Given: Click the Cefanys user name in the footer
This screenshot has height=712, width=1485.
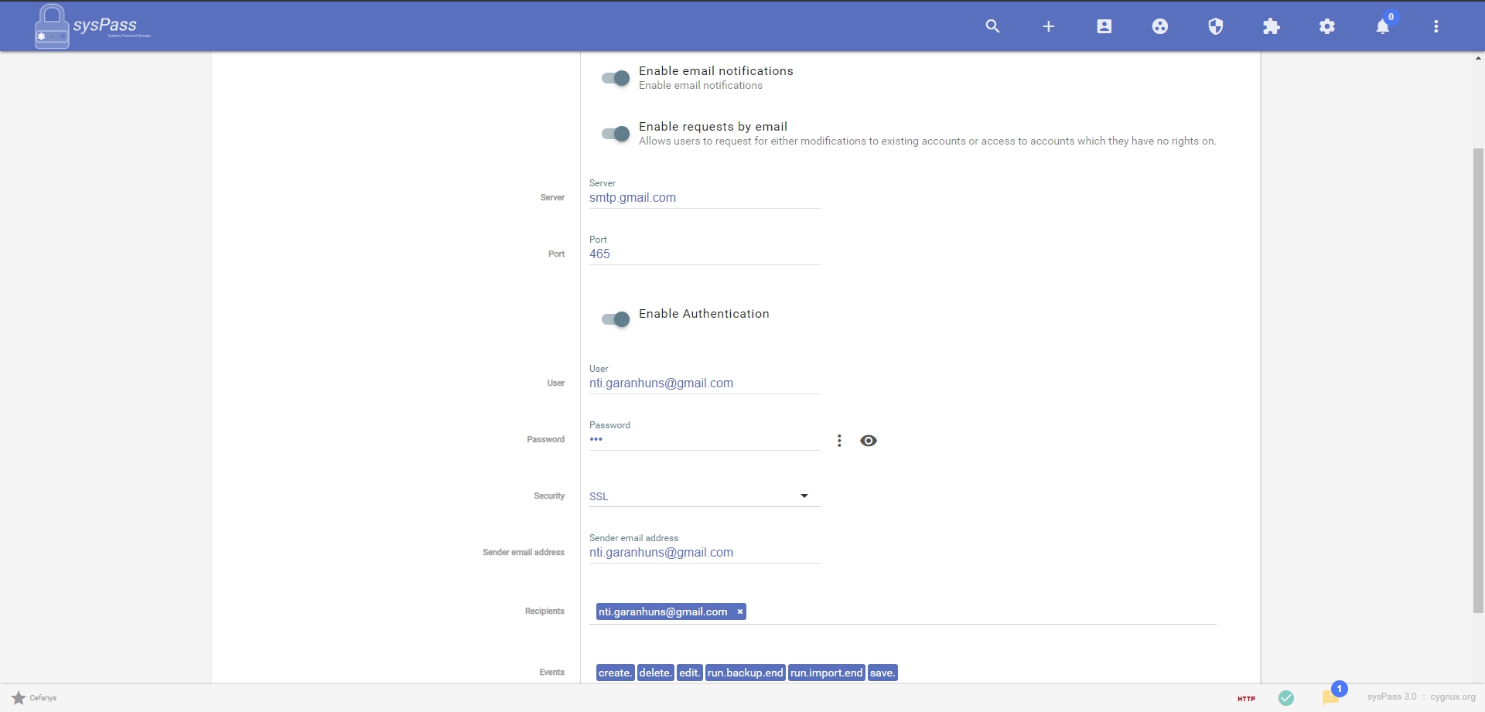Looking at the screenshot, I should pos(43,698).
